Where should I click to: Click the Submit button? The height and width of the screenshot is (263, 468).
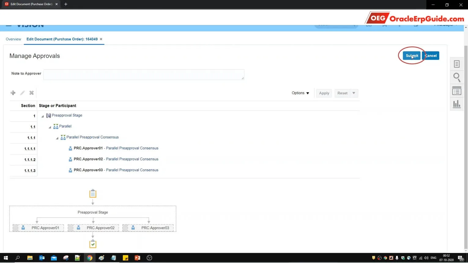[x=411, y=56]
